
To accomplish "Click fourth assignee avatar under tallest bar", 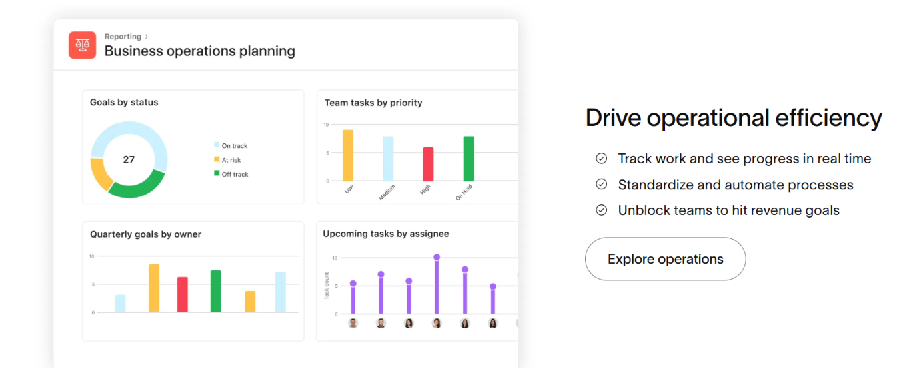I will coord(437,323).
